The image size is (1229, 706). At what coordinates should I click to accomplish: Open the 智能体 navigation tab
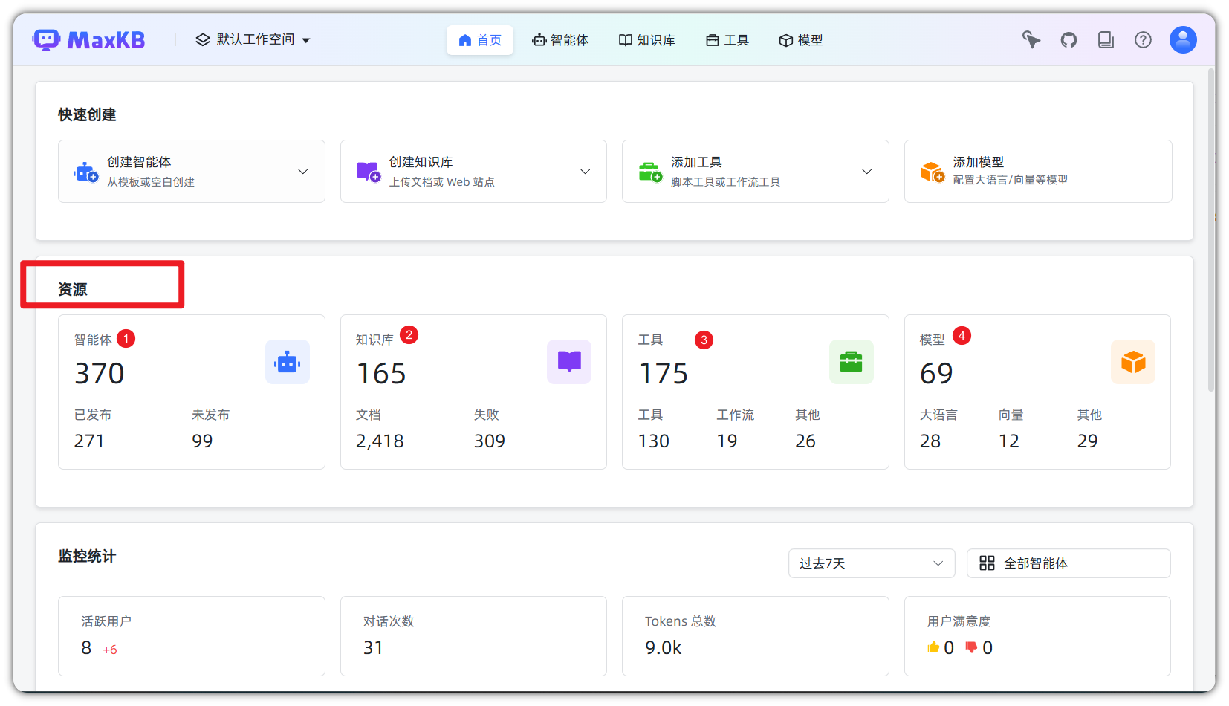pyautogui.click(x=560, y=40)
